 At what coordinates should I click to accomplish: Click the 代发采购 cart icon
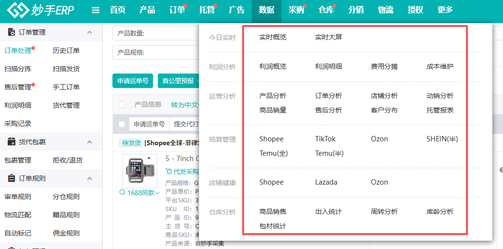(x=169, y=171)
